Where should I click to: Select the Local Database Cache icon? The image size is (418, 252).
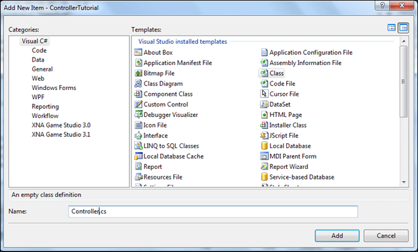click(138, 156)
